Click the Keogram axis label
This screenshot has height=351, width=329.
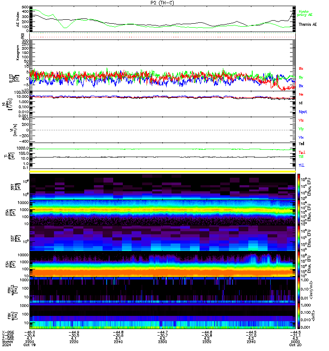(x=18, y=53)
